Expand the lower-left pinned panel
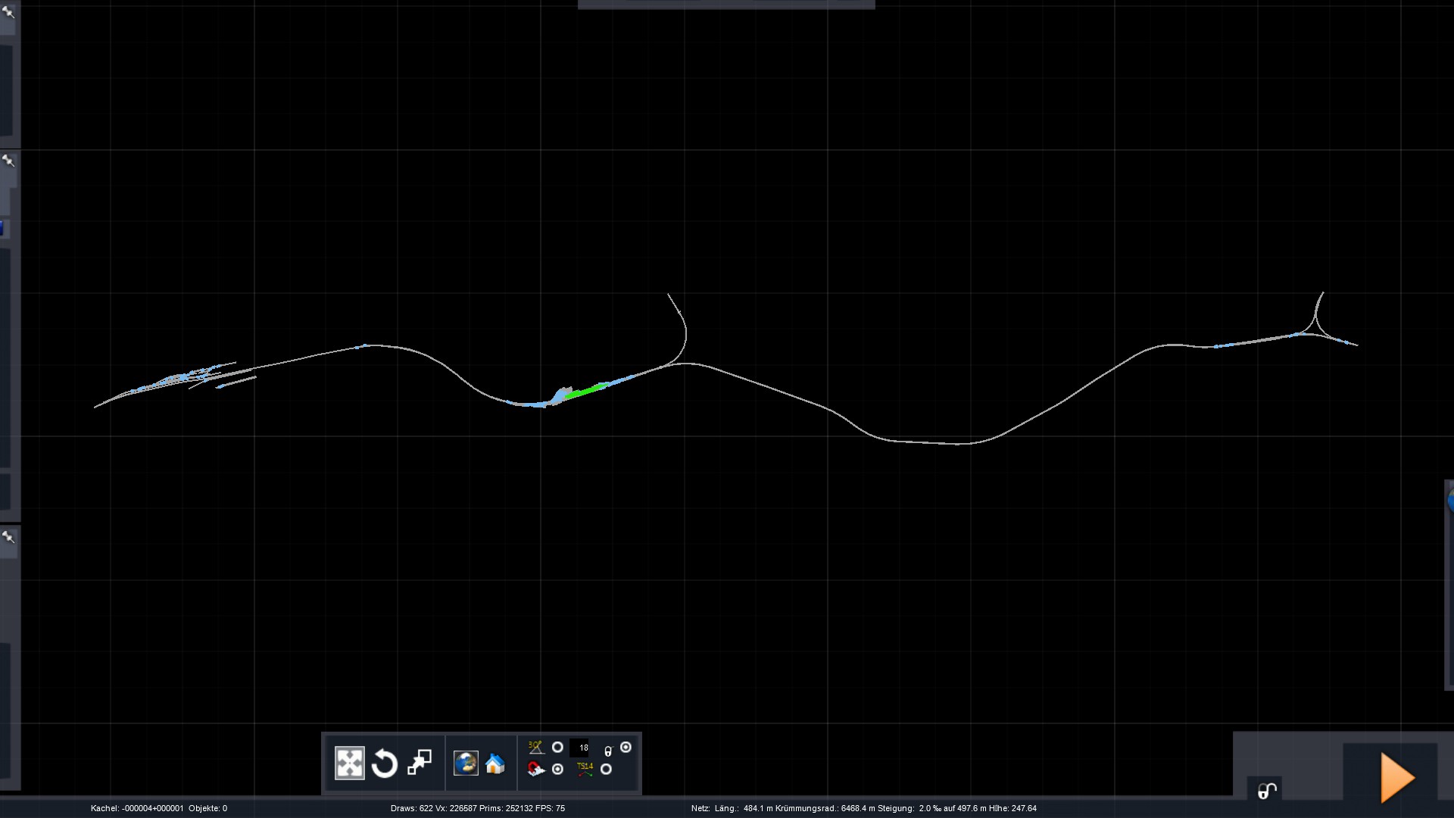1454x818 pixels. (x=8, y=537)
